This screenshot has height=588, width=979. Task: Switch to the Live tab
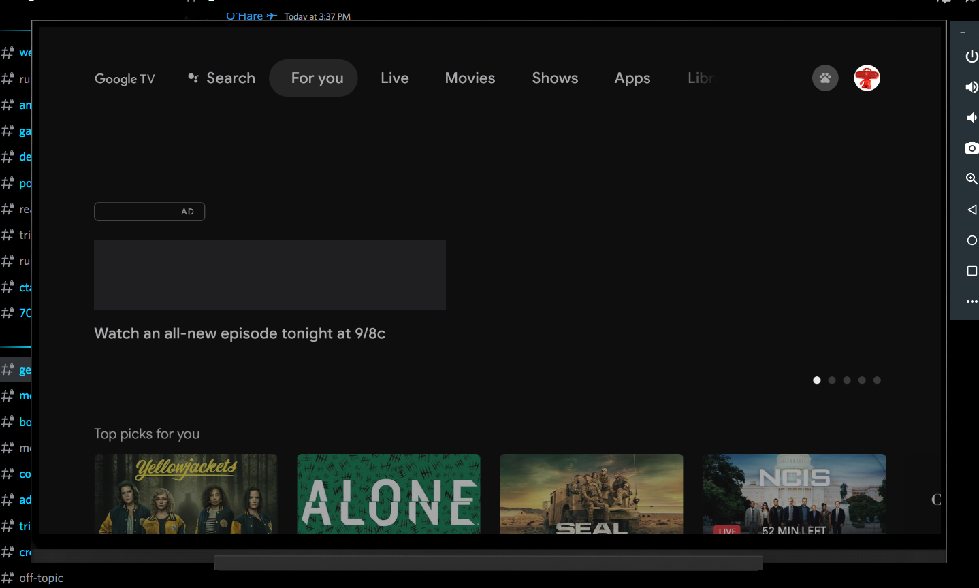coord(394,78)
